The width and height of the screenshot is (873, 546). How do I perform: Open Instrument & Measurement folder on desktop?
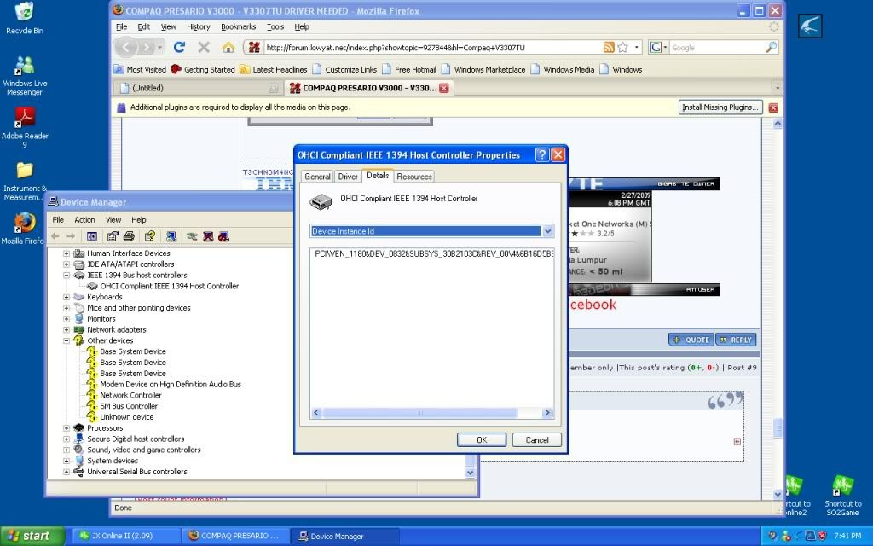[x=24, y=181]
